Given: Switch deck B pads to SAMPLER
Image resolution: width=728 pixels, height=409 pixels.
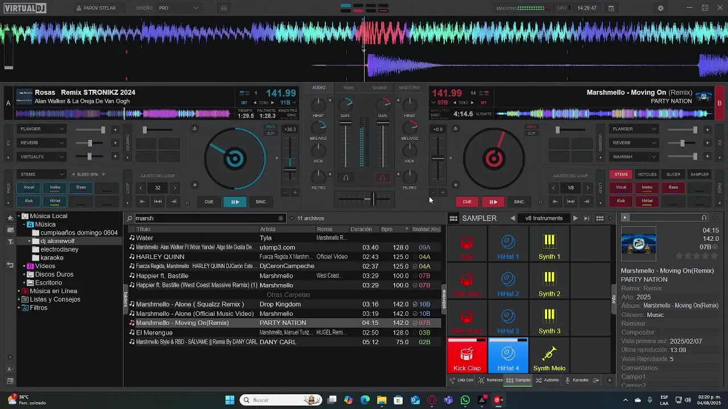Looking at the screenshot, I should coord(700,174).
